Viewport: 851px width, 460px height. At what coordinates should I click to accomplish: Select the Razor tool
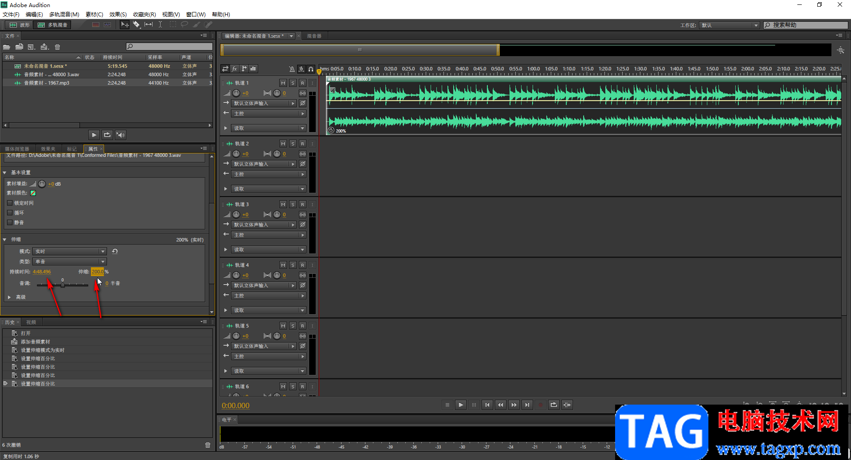point(137,25)
